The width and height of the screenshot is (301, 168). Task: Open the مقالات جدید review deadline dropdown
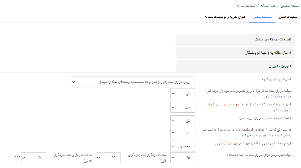(183, 158)
